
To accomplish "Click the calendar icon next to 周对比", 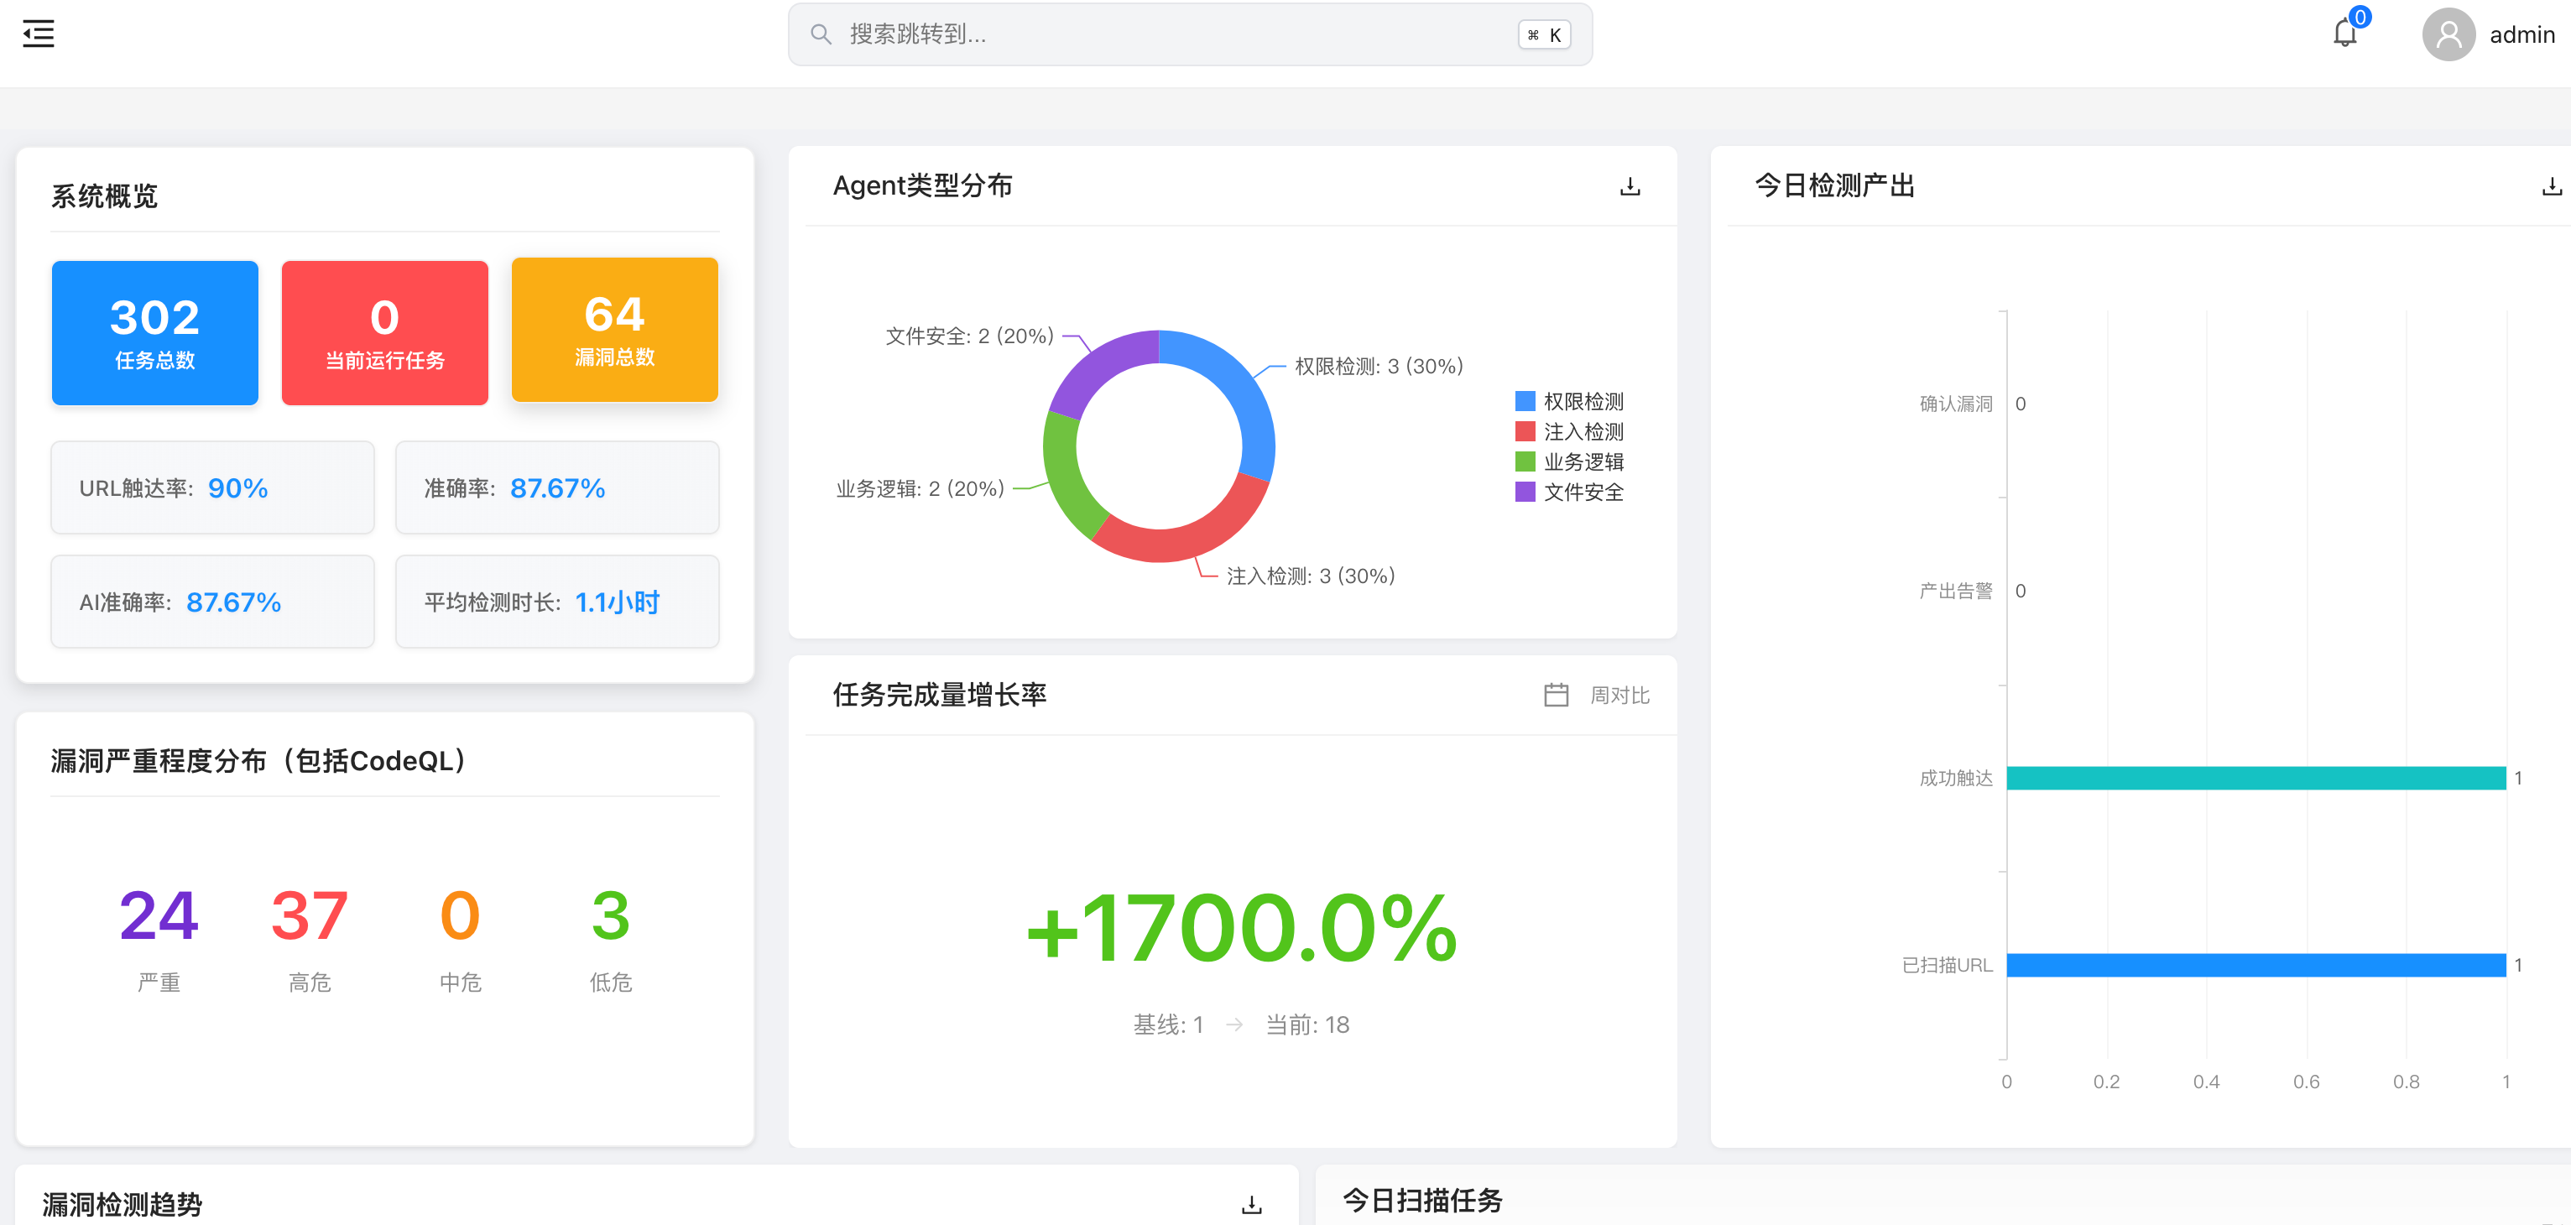I will pyautogui.click(x=1556, y=695).
